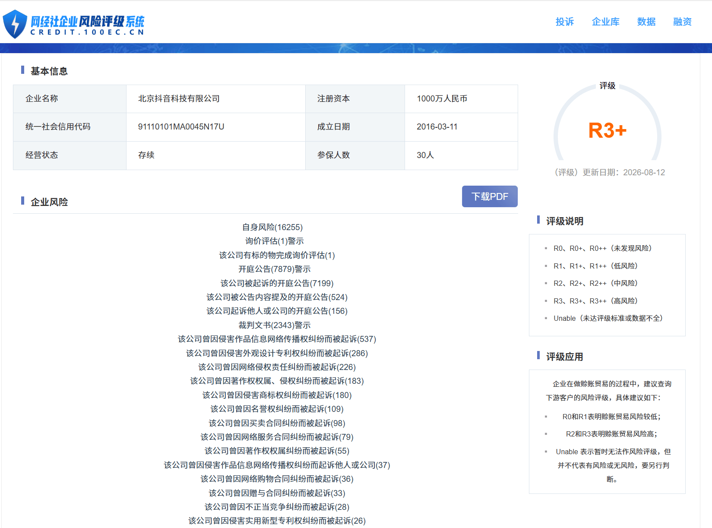
Task: Click 该公司有标的物完成询价评估(1) line
Action: pos(277,255)
